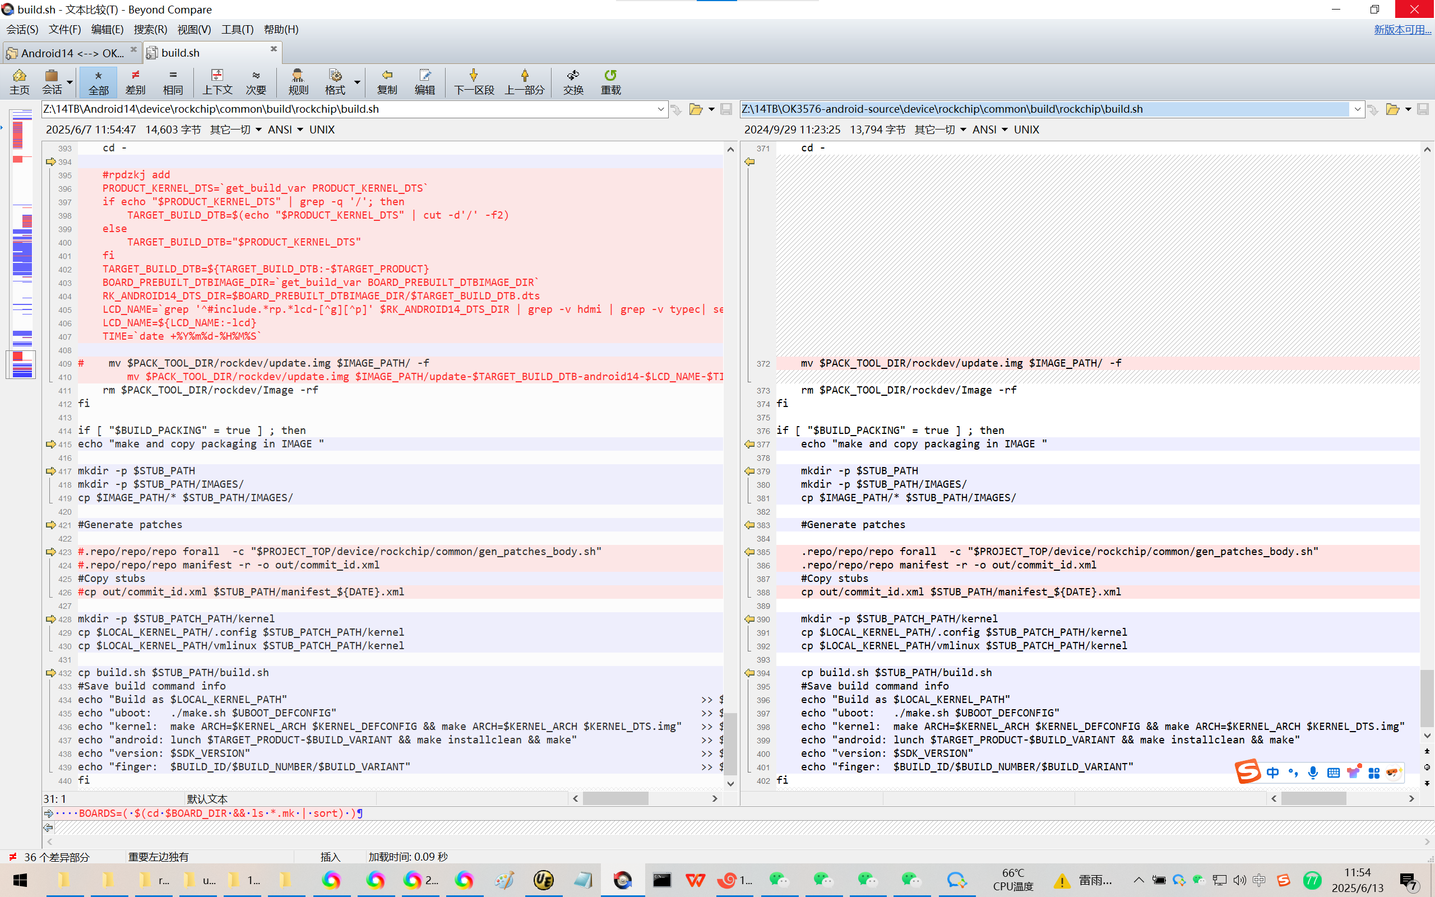
Task: Click the Copy (复制) arrow icon
Action: 387,81
